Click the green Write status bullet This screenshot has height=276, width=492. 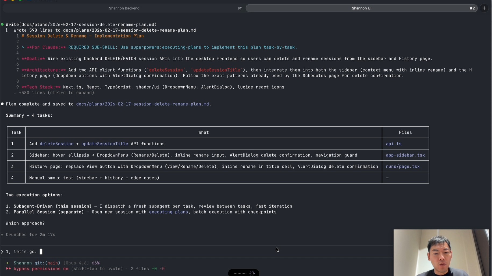(2, 24)
